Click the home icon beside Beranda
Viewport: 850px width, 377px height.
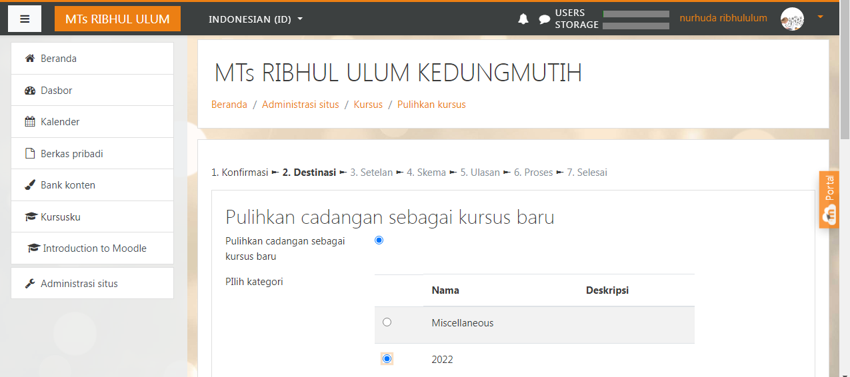click(30, 59)
